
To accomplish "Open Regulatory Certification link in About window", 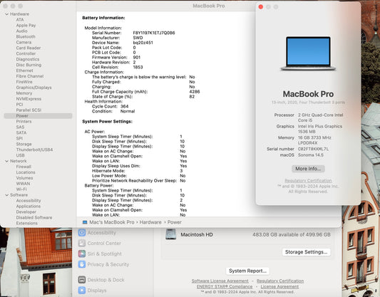I will point(308,181).
